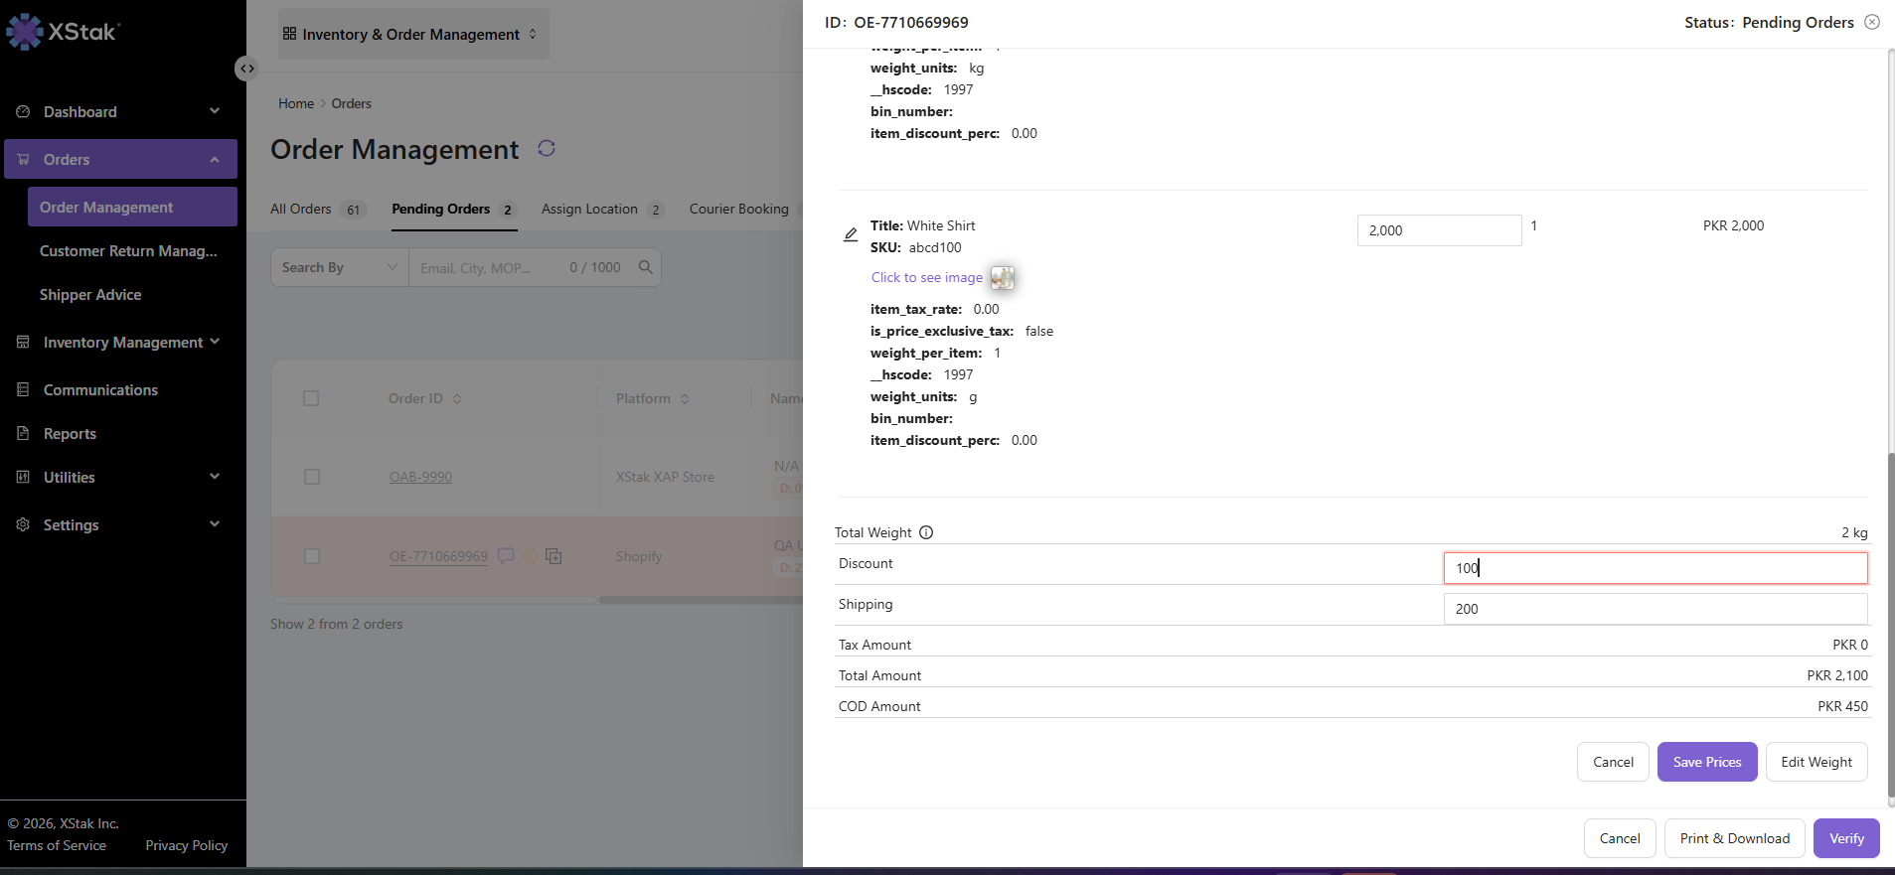
Task: Click the orders table horizontal scrollbar
Action: coord(701,600)
